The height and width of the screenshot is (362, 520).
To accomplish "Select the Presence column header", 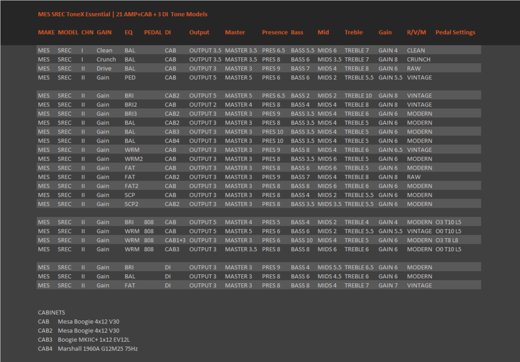I will point(275,32).
